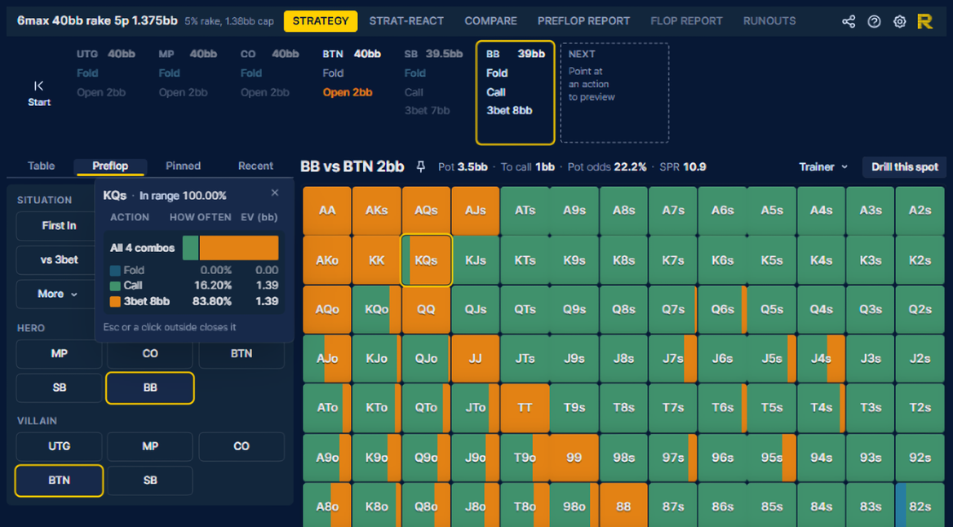This screenshot has width=953, height=527.
Task: Click the AA hand cell
Action: click(x=327, y=210)
